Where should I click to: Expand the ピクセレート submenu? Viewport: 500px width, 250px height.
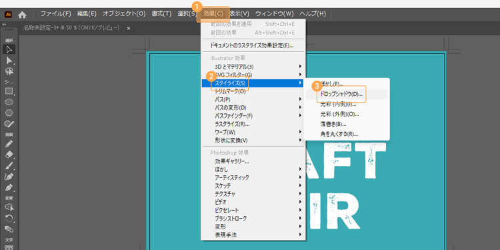click(x=253, y=210)
